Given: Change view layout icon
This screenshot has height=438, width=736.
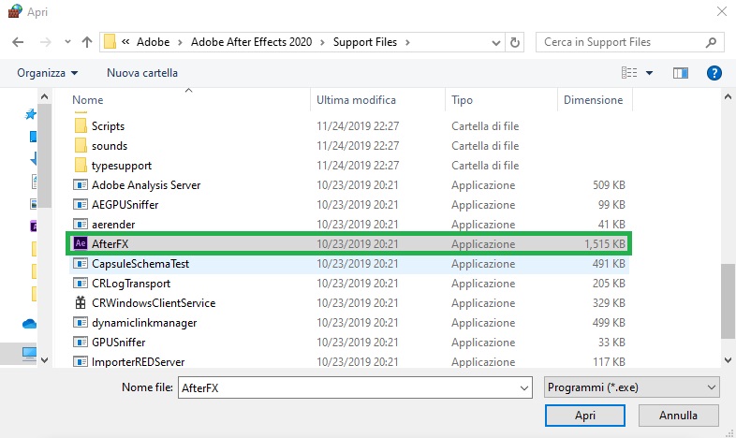Looking at the screenshot, I should [629, 73].
